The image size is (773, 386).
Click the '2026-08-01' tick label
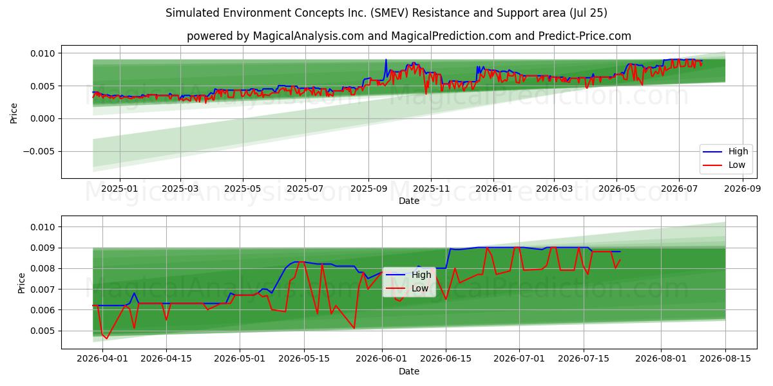(661, 359)
